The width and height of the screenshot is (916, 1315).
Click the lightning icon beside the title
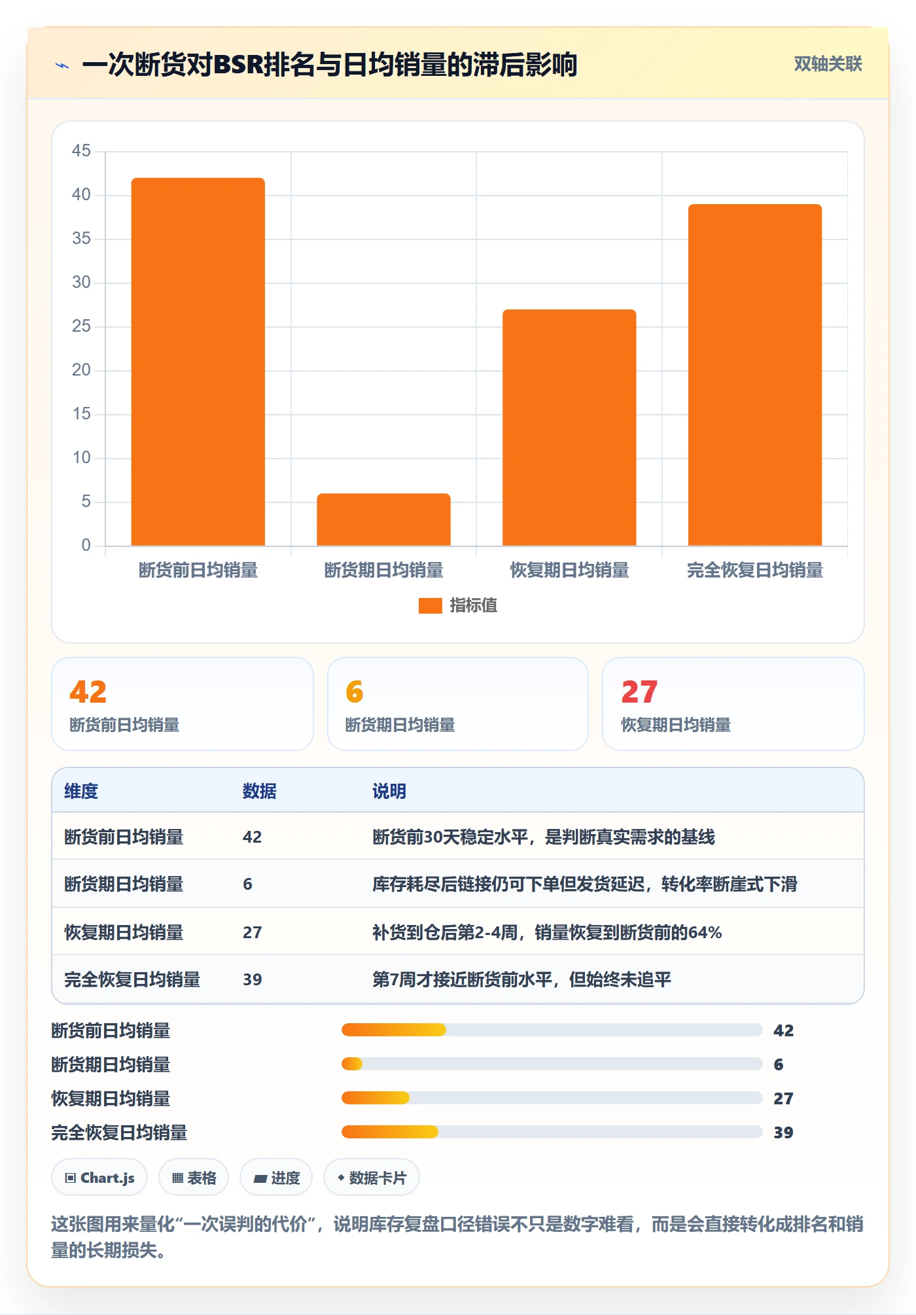coord(62,65)
